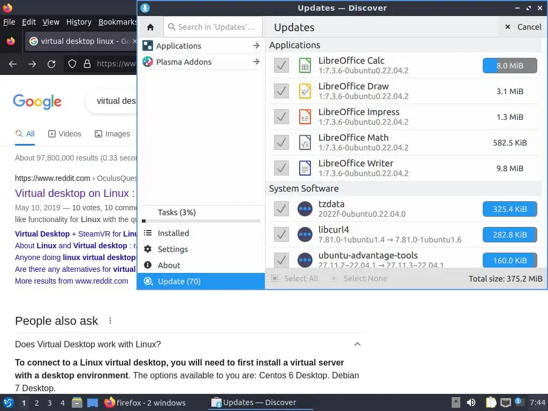Uncheck LibreOffice Writer update checkbox

[281, 168]
